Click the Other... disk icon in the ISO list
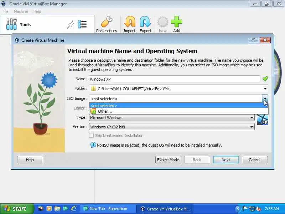The image size is (285, 214). tap(93, 111)
